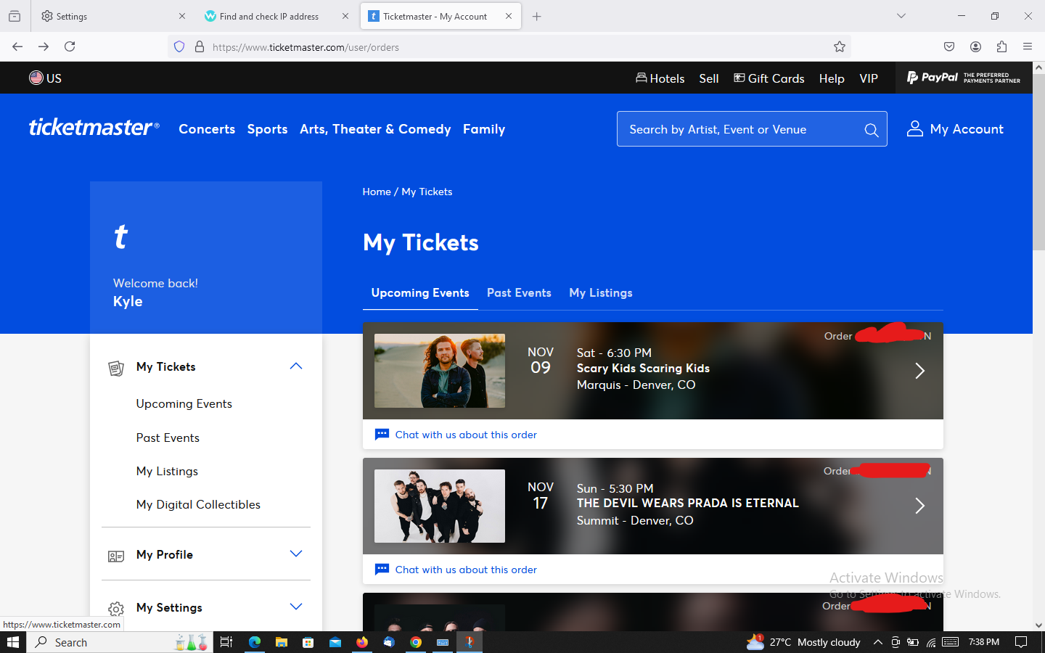Expand the My Settings sidebar section
Viewport: 1045px width, 653px height.
pos(296,607)
